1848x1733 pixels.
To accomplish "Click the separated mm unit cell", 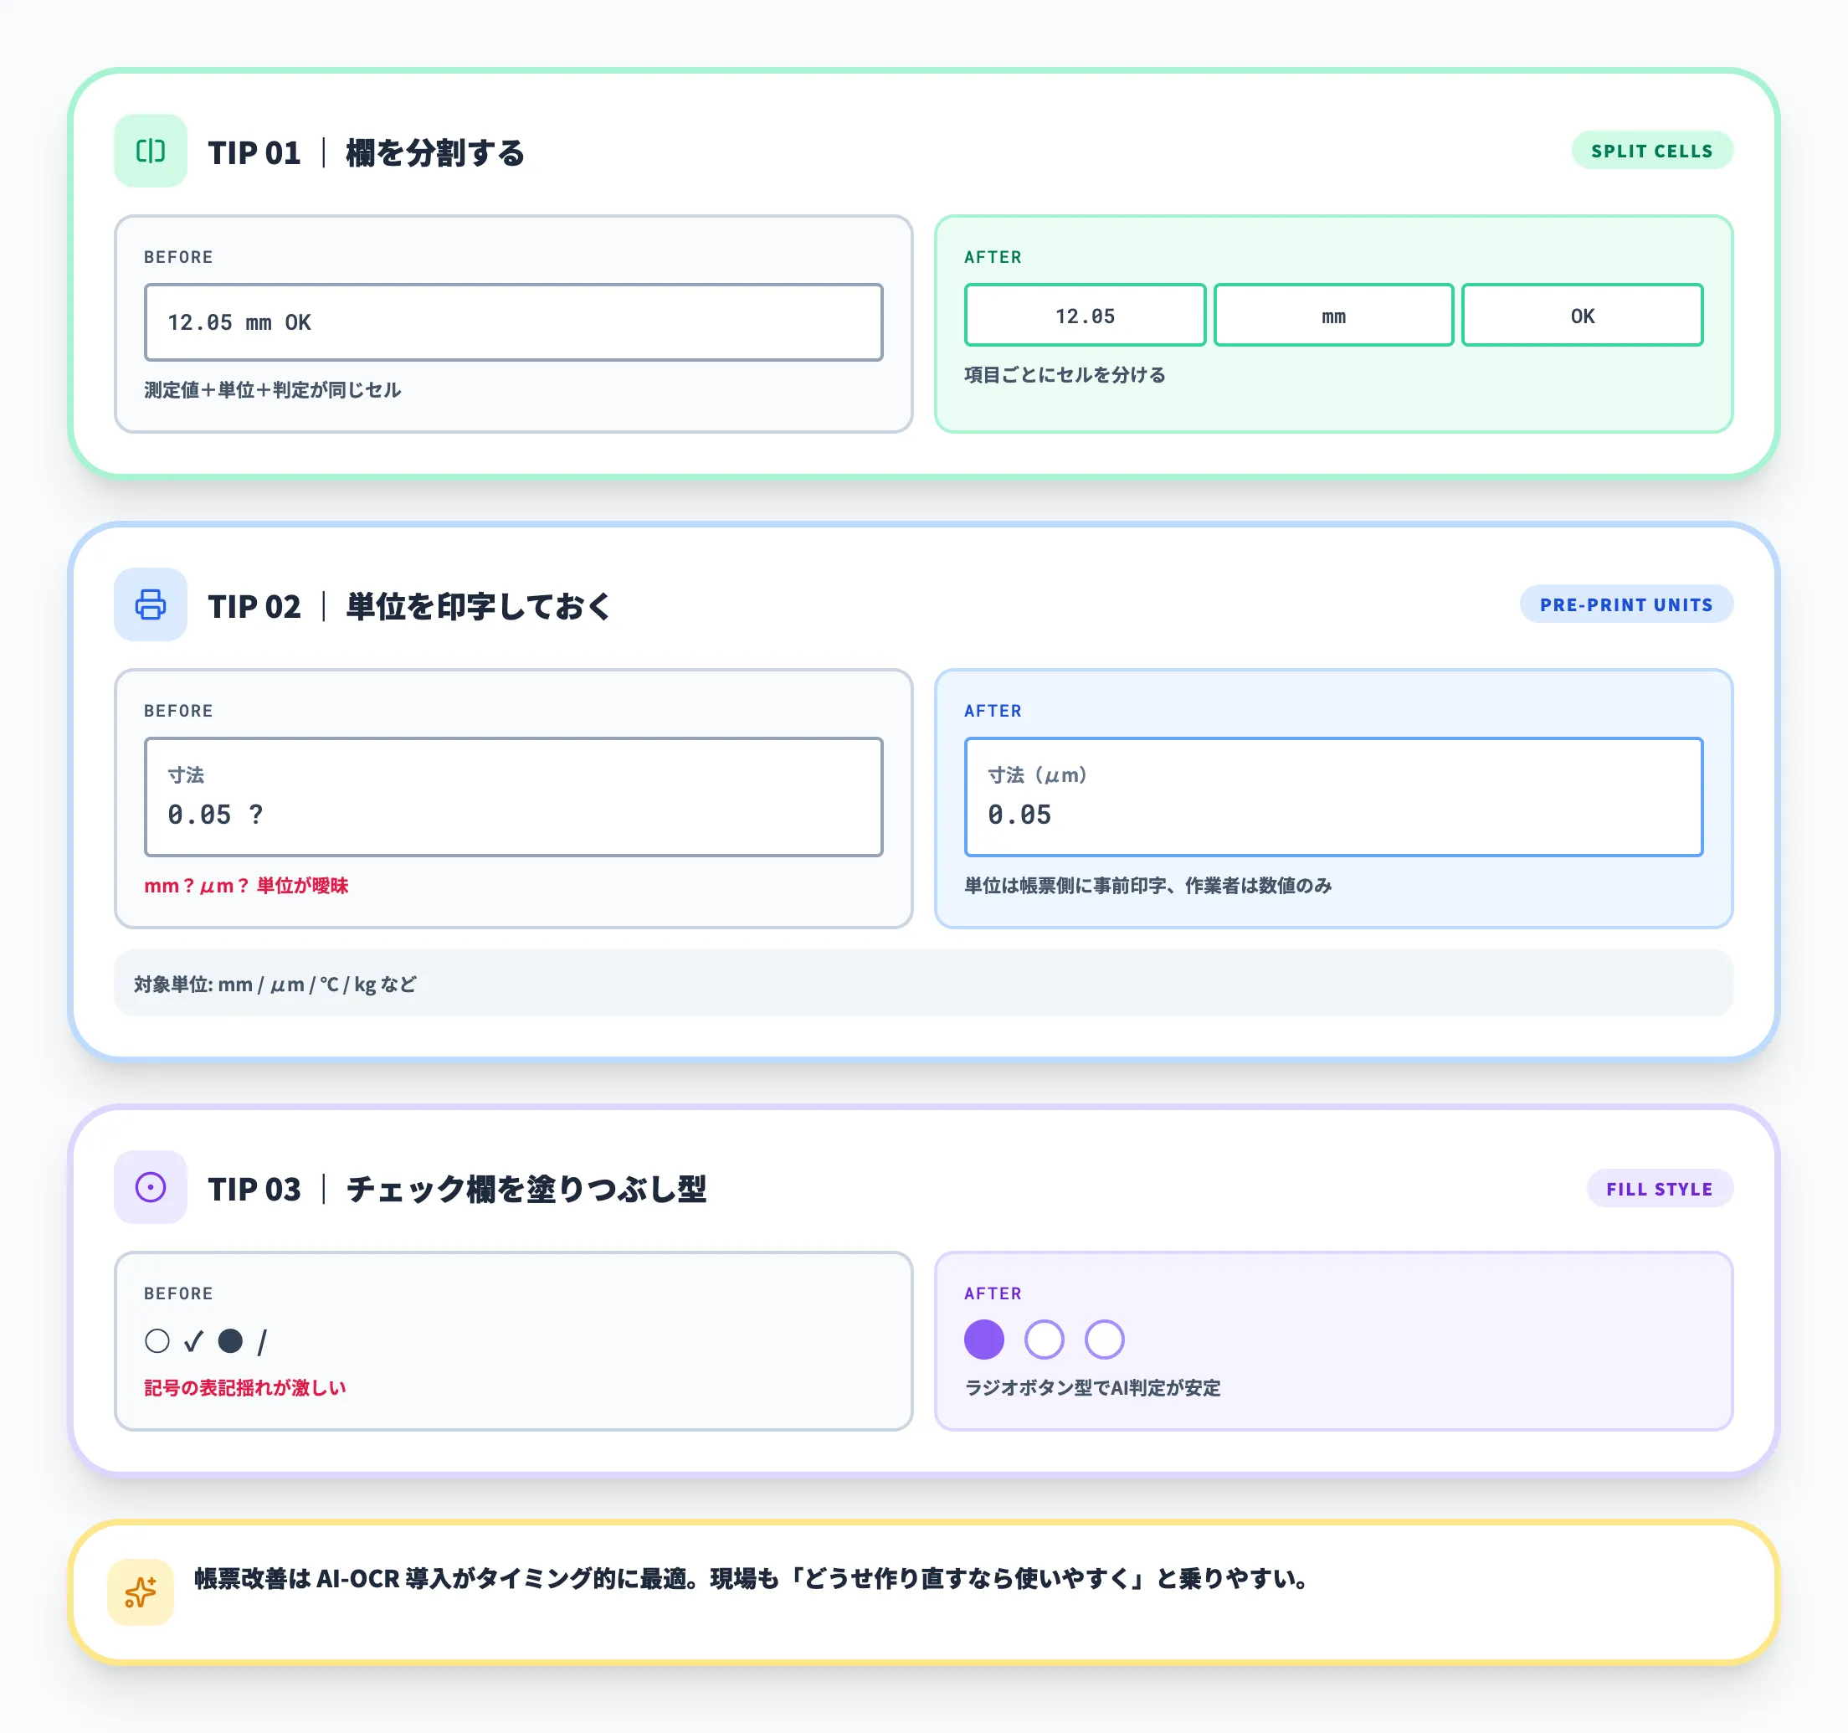I will (x=1333, y=315).
